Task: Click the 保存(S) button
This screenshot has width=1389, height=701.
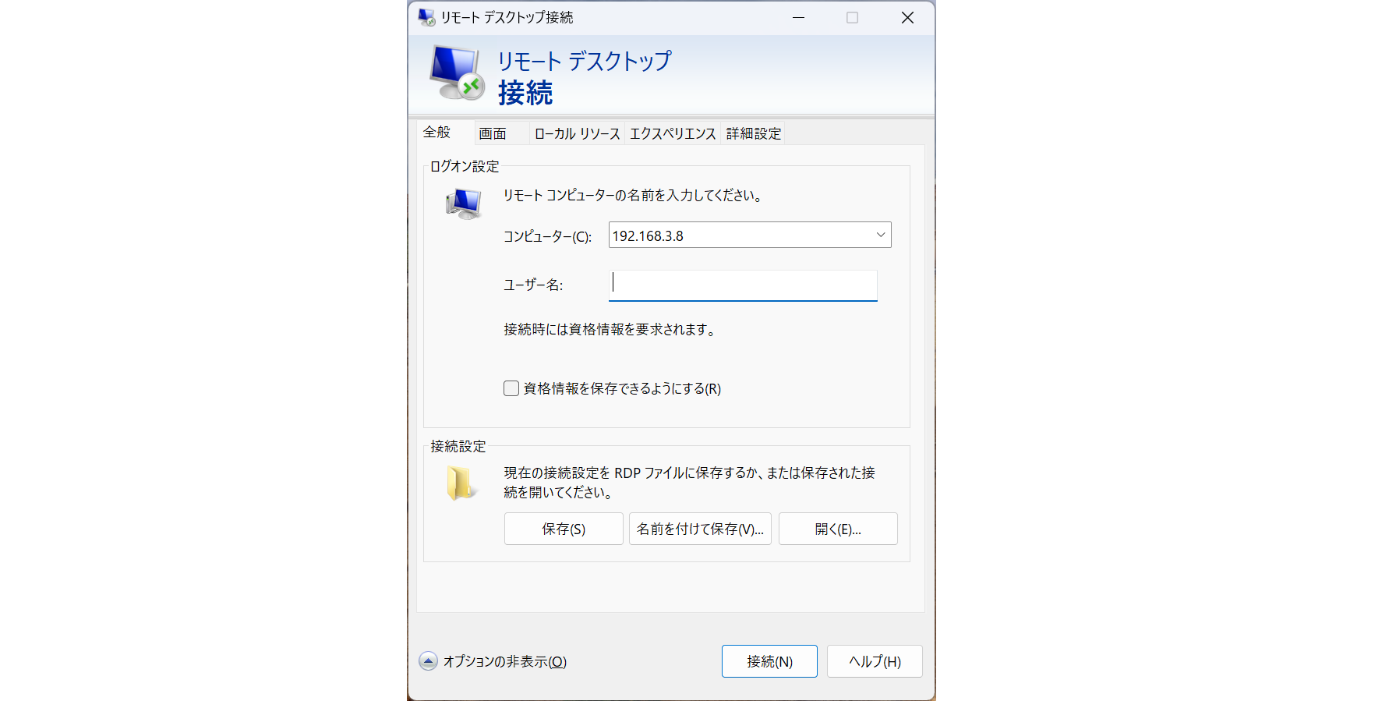Action: pos(564,529)
